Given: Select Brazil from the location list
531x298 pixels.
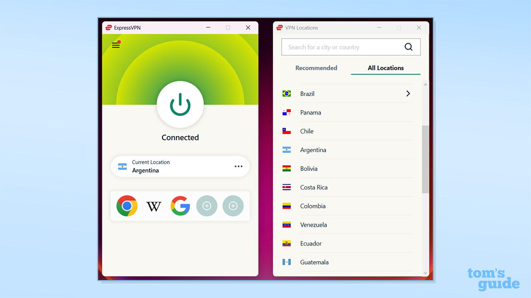Looking at the screenshot, I should coord(348,94).
